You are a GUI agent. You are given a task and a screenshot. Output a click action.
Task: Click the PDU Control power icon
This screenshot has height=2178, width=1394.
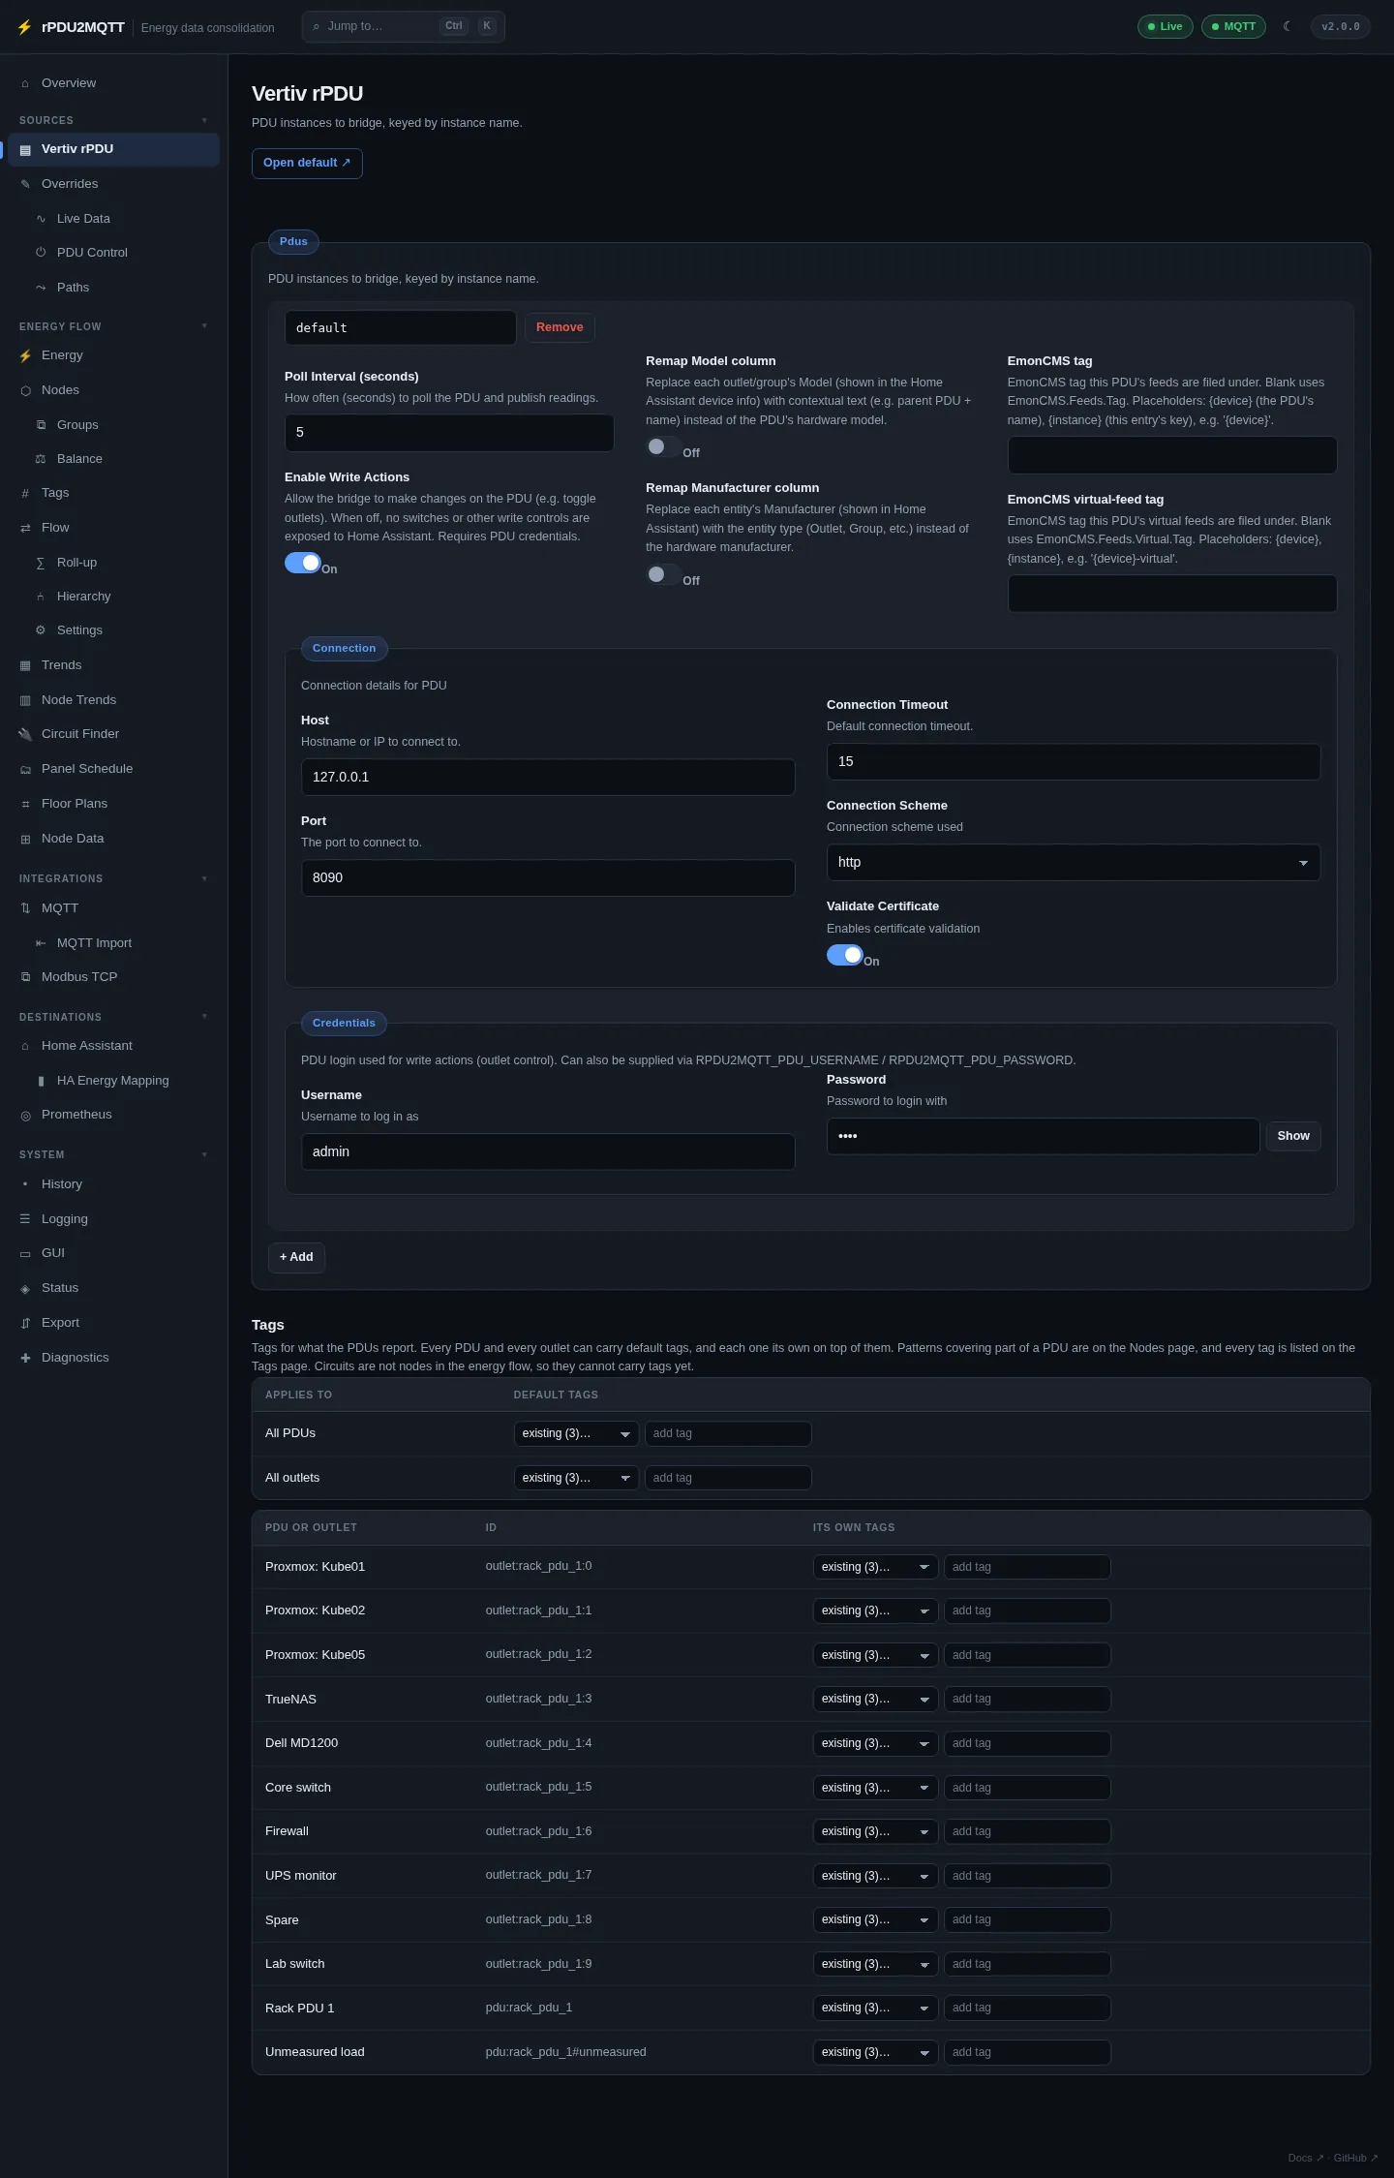(x=41, y=253)
